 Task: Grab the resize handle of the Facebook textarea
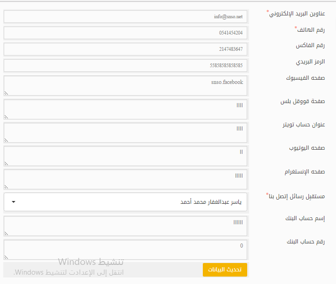coord(6,93)
